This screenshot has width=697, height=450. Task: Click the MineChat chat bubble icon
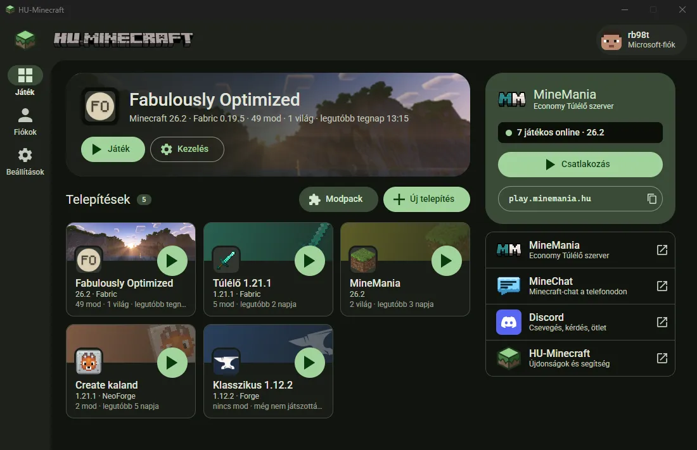[509, 286]
